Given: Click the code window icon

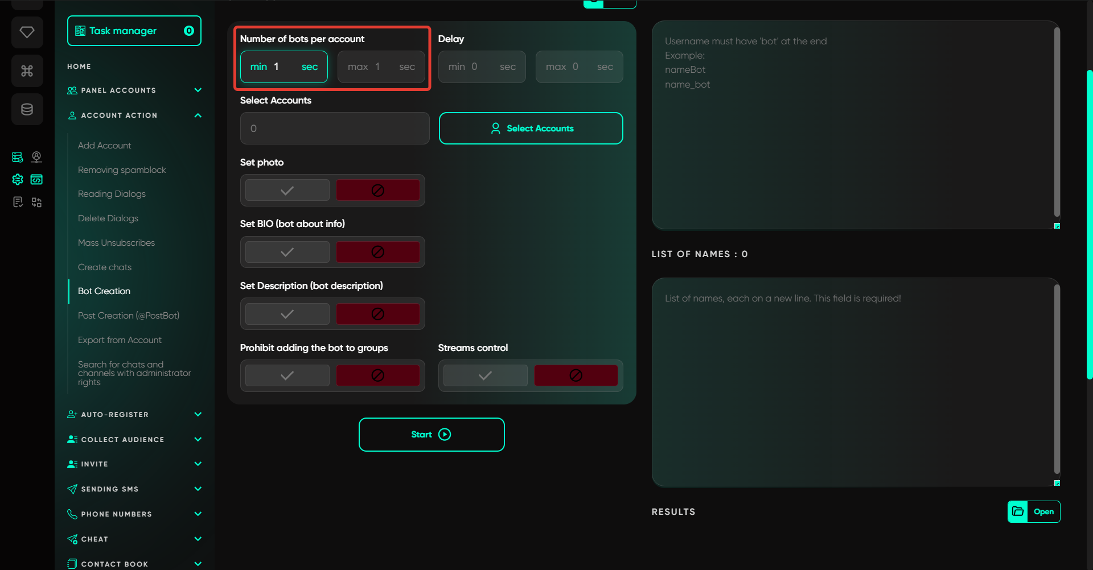Looking at the screenshot, I should coord(36,180).
